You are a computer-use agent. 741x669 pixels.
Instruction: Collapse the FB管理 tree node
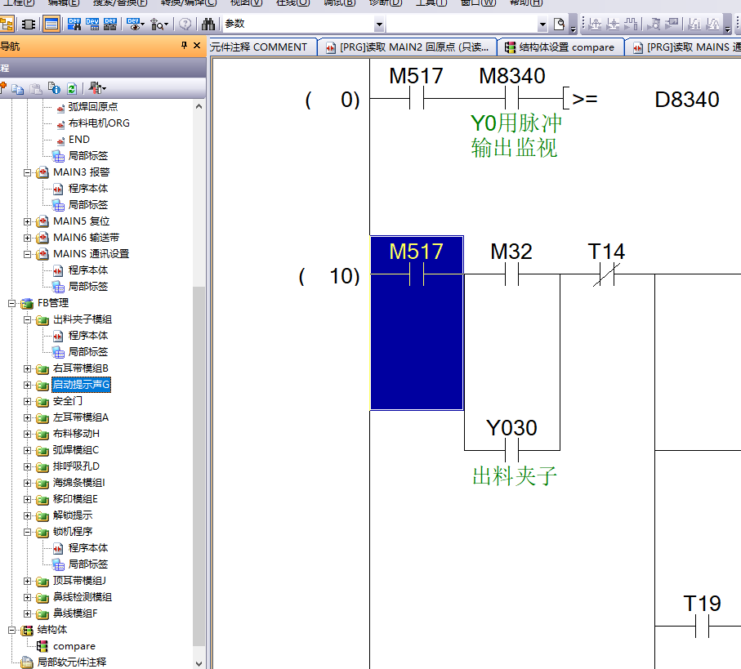click(x=12, y=303)
